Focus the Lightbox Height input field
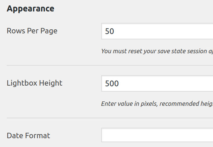 (x=157, y=83)
